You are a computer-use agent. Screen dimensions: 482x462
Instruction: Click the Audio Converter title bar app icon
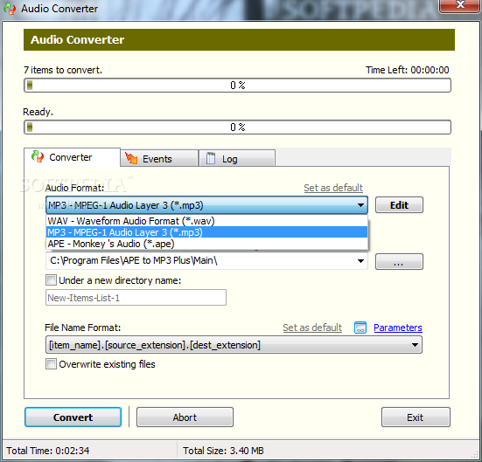click(10, 9)
